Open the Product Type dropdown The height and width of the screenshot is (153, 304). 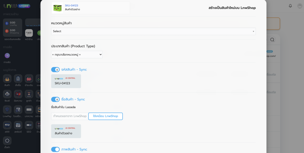point(77,55)
